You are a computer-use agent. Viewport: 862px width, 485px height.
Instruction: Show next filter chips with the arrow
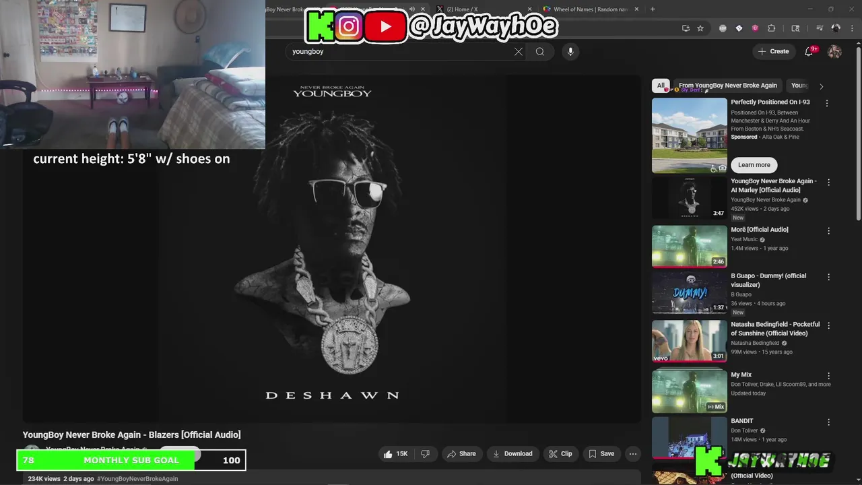coord(821,86)
